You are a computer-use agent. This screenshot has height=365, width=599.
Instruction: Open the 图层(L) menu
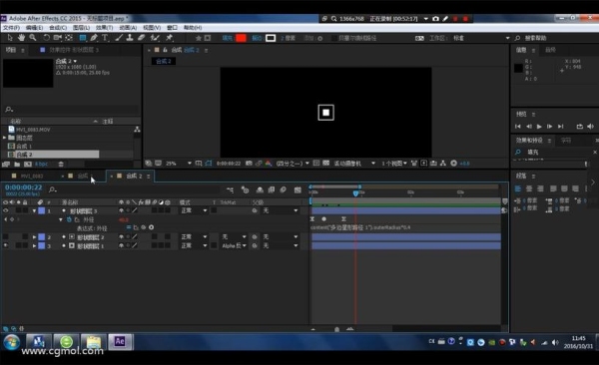(x=81, y=28)
